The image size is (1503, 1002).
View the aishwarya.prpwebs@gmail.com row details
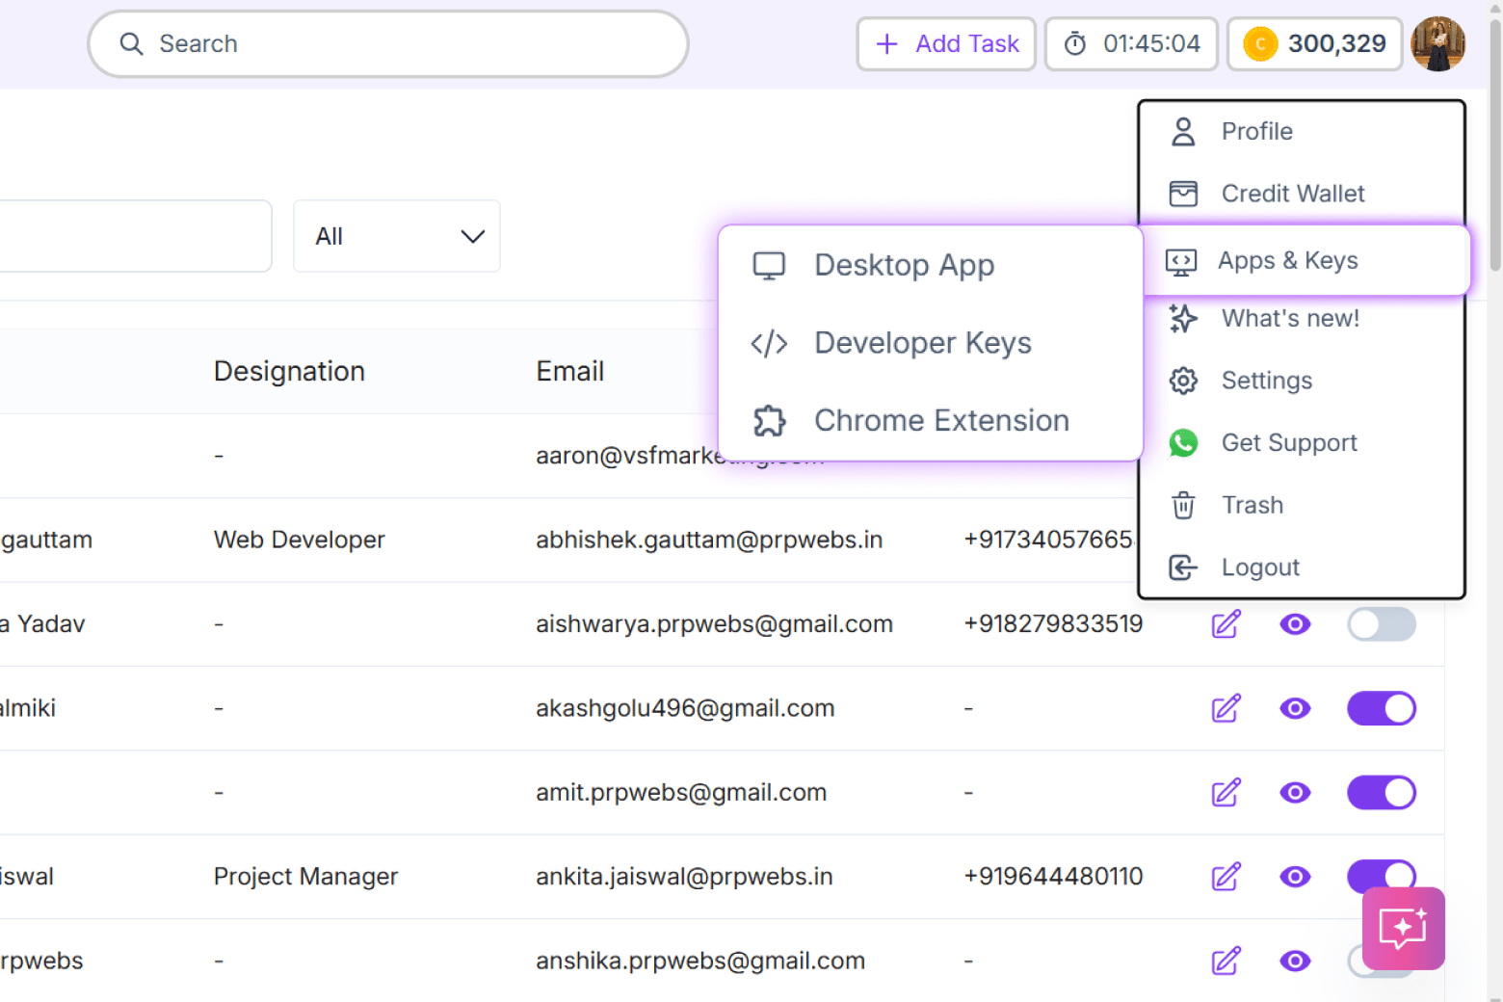click(1295, 624)
